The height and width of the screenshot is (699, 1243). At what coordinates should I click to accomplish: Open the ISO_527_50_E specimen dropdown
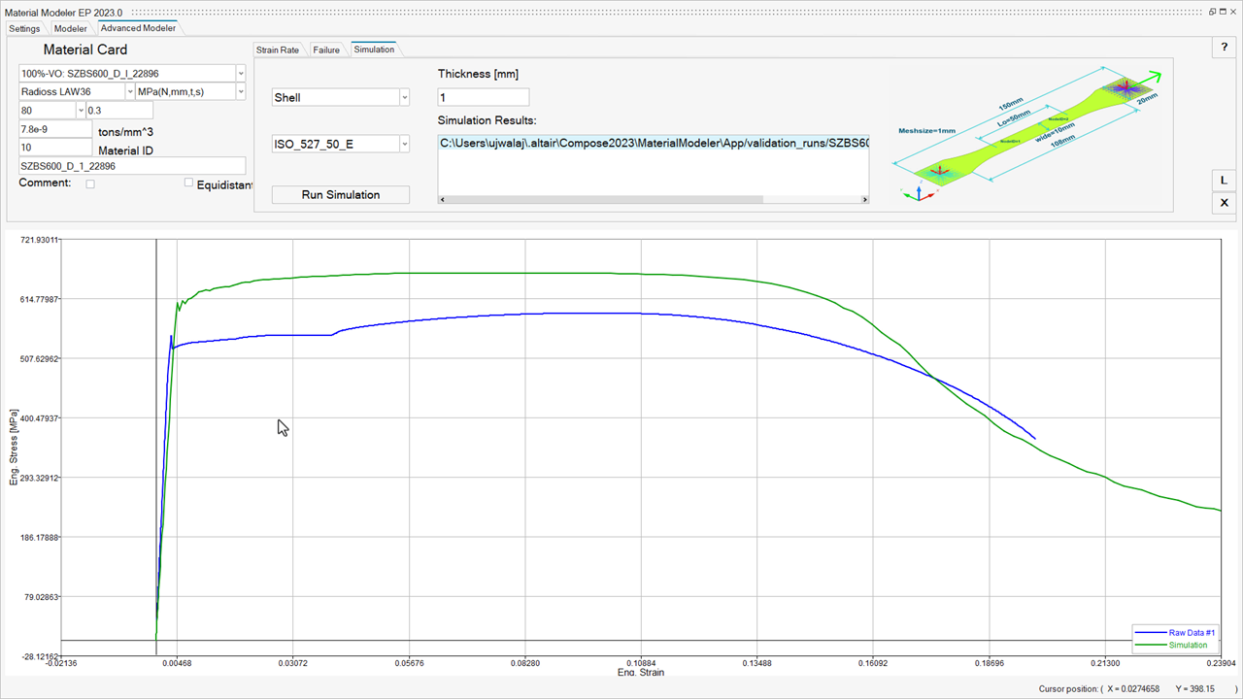coord(405,145)
